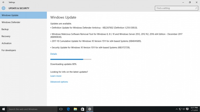The height and width of the screenshot is (112, 200).
Task: Open the Activation page
Action: pyautogui.click(x=23, y=43)
